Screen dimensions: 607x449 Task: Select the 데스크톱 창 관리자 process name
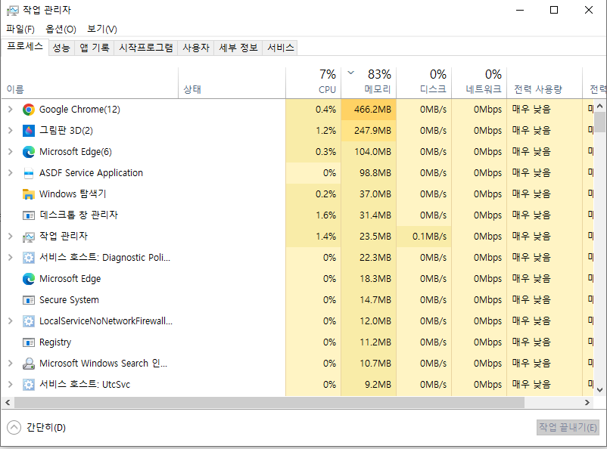click(79, 215)
